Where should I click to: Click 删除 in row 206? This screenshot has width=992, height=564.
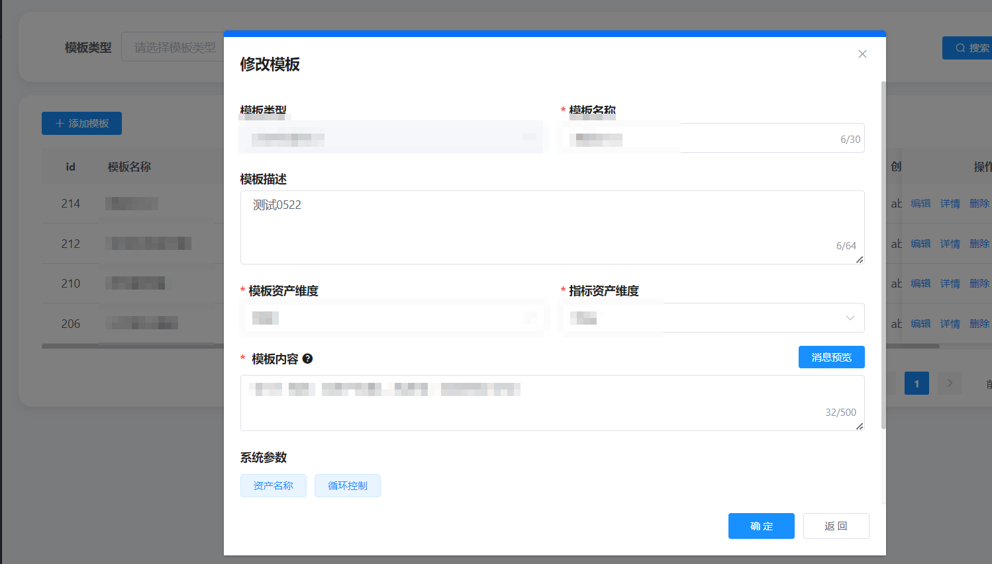tap(979, 324)
